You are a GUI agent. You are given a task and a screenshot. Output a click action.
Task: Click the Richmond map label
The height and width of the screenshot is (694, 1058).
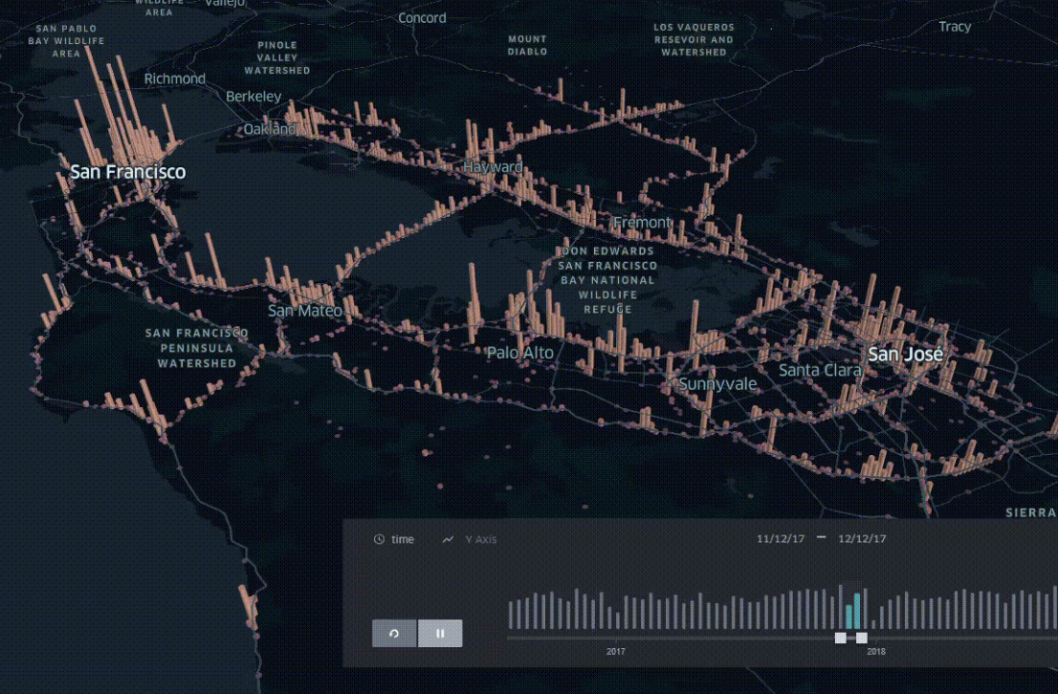tap(175, 79)
